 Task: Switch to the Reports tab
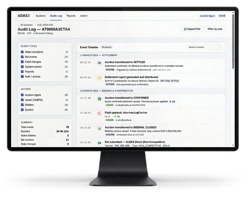point(71,16)
